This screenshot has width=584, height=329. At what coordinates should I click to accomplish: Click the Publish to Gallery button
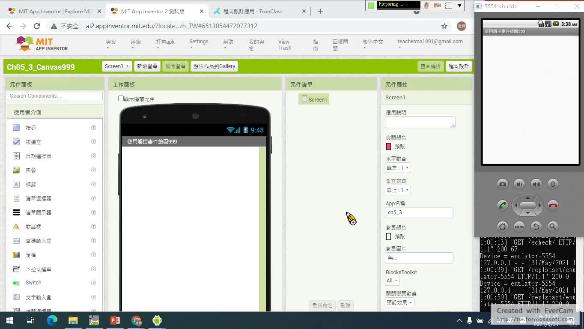click(214, 66)
